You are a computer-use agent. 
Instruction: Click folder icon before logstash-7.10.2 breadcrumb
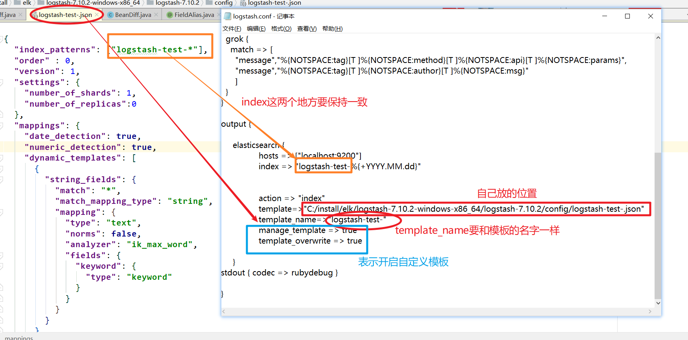point(150,2)
